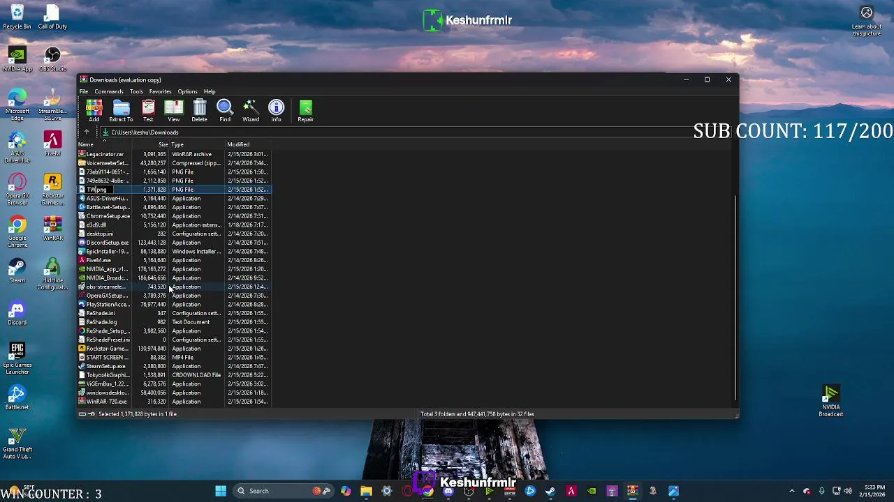The image size is (894, 502).
Task: Select the DiscordSetup.exe row
Action: tap(173, 243)
